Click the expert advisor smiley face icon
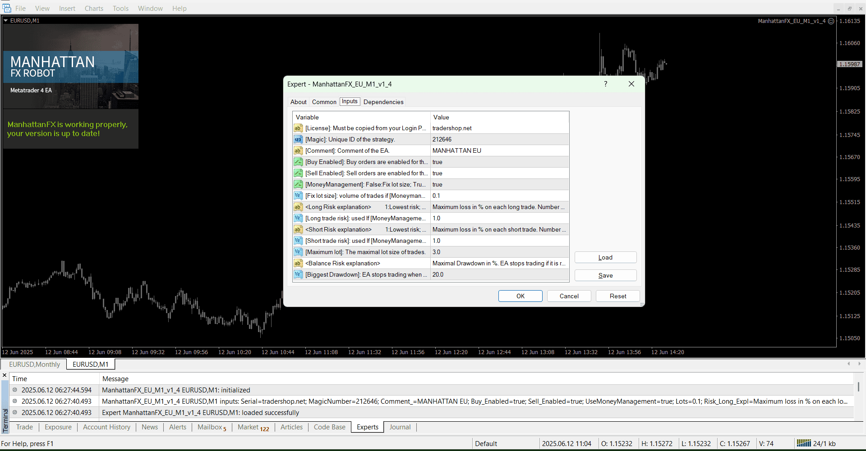Screen dimensions: 866x451 (x=831, y=21)
